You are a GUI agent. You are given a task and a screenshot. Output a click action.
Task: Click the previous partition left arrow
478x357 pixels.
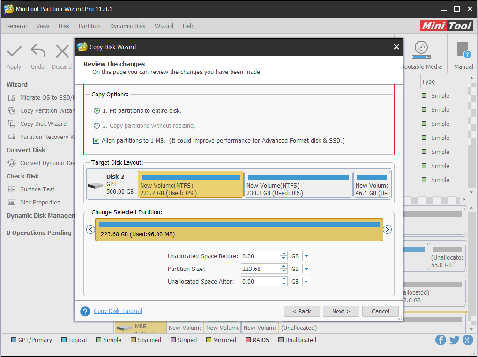coord(90,229)
